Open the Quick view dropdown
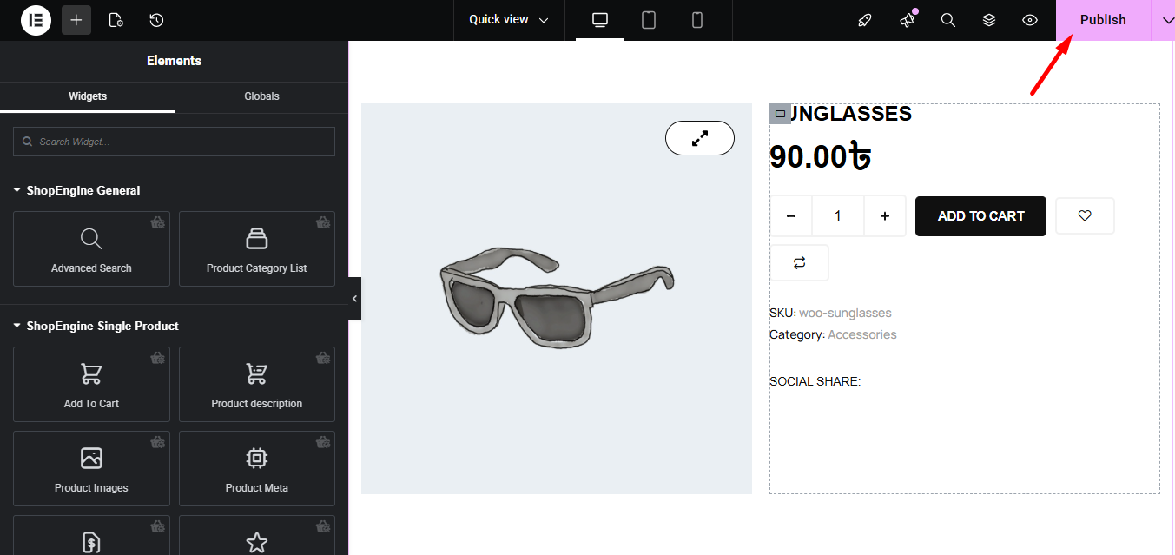This screenshot has height=555, width=1175. tap(508, 19)
